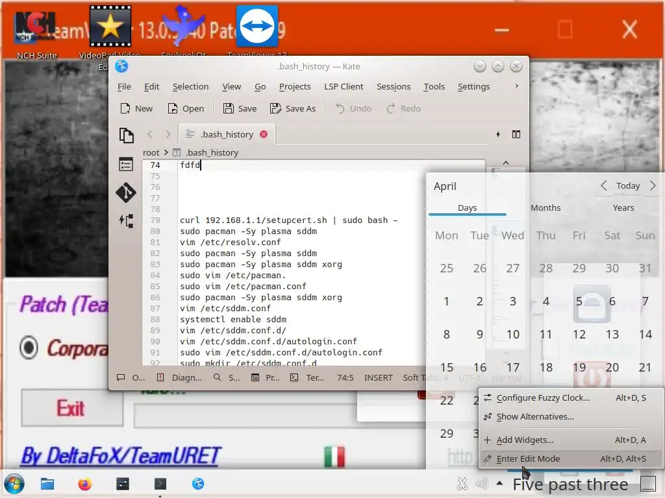Switch to the Years tab
The image size is (665, 498).
623,207
